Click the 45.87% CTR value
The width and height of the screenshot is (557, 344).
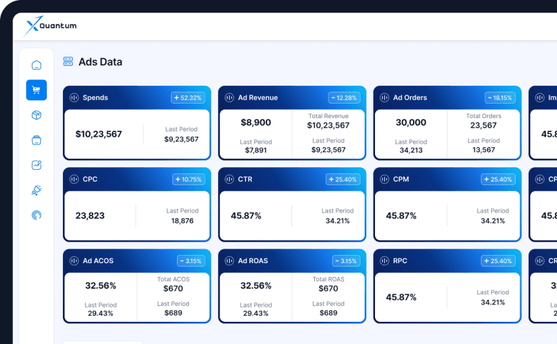(x=246, y=216)
